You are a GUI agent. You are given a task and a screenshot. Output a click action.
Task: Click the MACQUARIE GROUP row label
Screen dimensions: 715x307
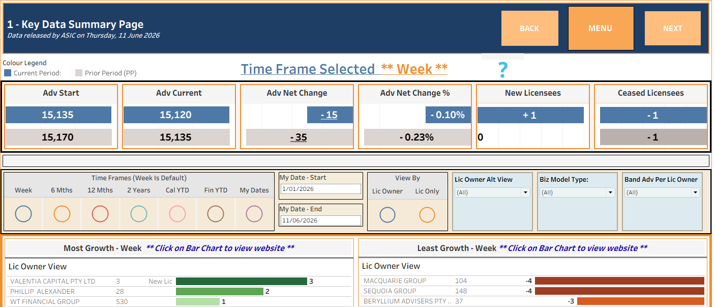(395, 281)
